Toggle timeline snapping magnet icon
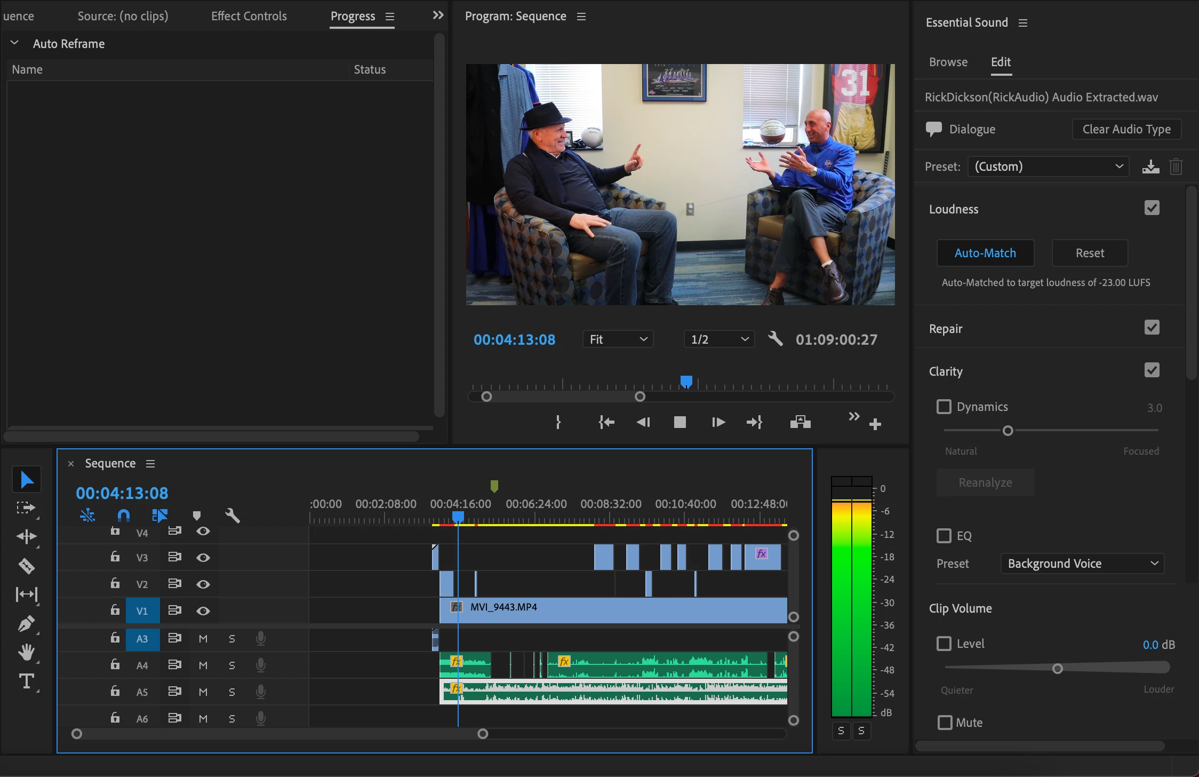The image size is (1199, 777). coord(123,516)
